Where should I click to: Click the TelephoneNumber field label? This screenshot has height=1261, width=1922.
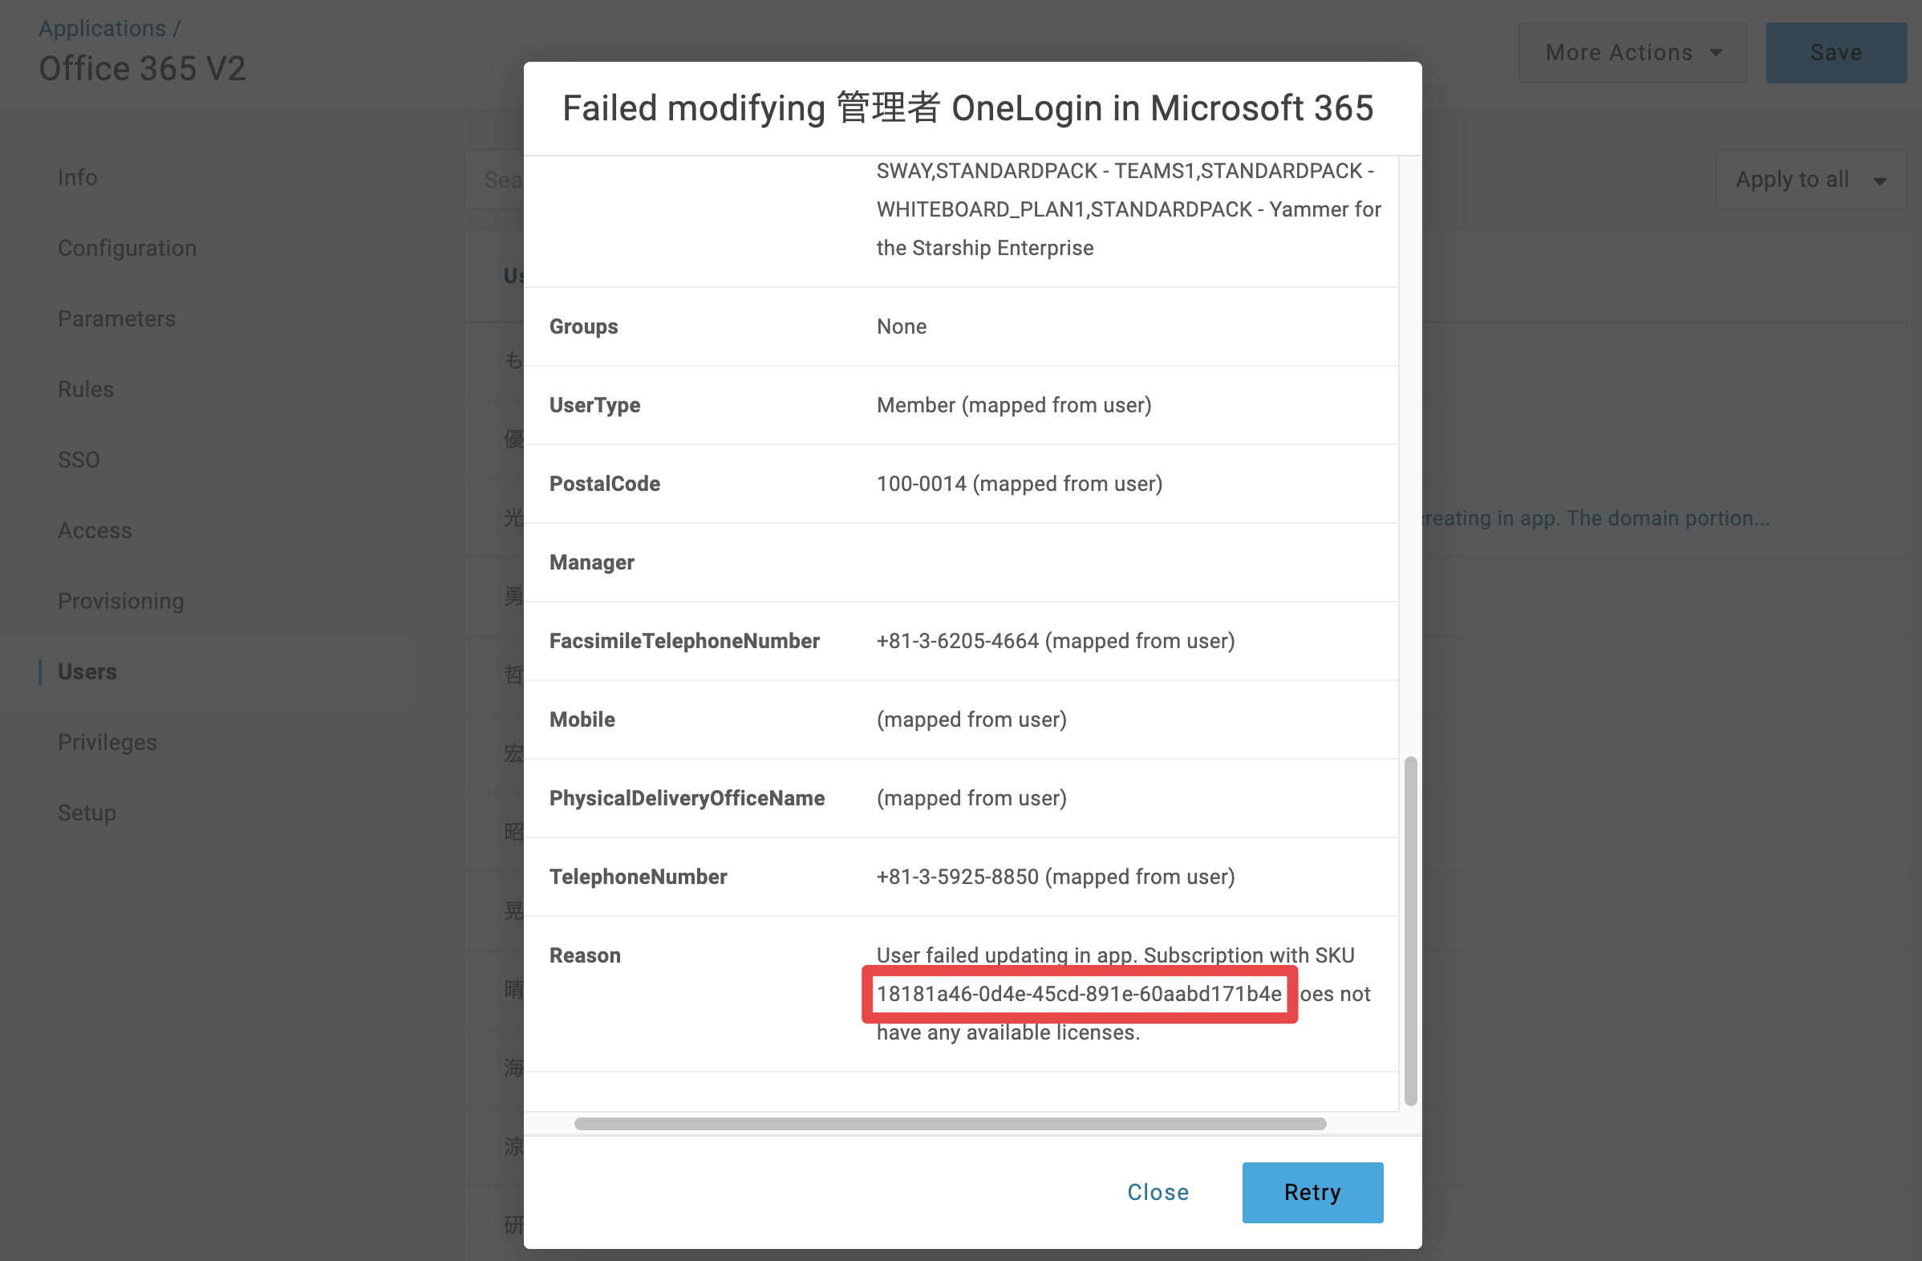[x=638, y=877]
